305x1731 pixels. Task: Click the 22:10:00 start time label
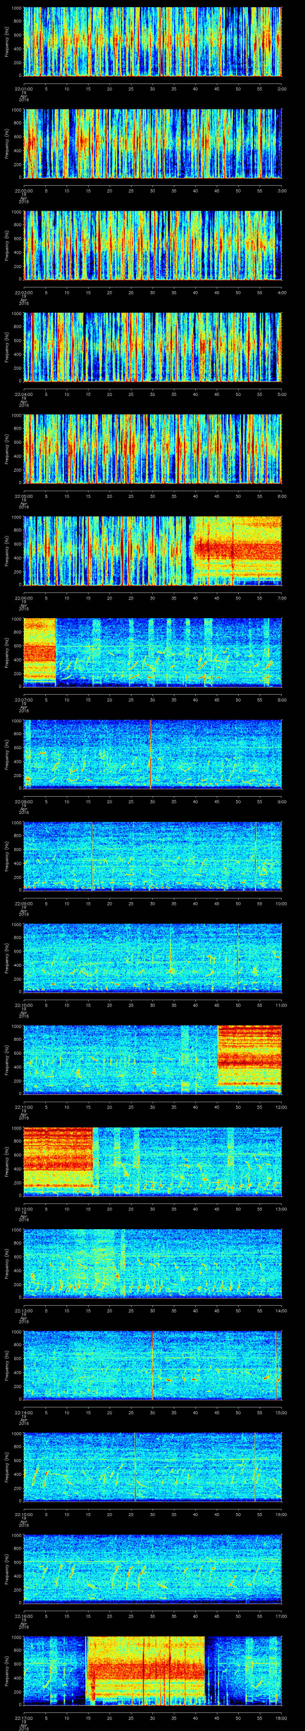pyautogui.click(x=24, y=1005)
